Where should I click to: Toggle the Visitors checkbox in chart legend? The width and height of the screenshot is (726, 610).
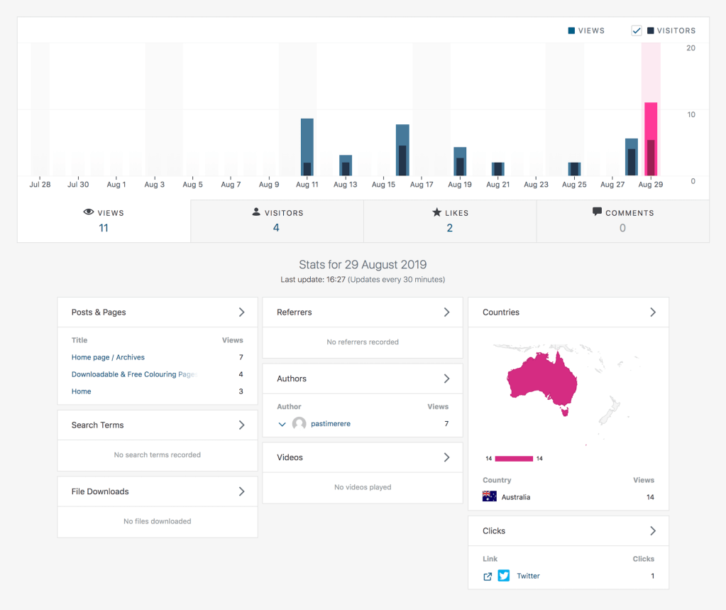637,31
